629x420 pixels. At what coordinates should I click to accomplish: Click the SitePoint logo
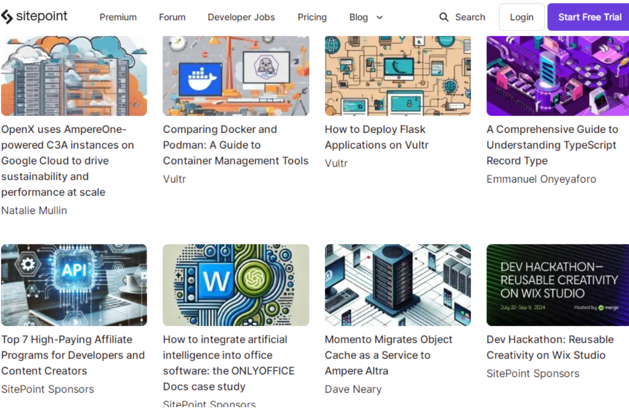(34, 17)
